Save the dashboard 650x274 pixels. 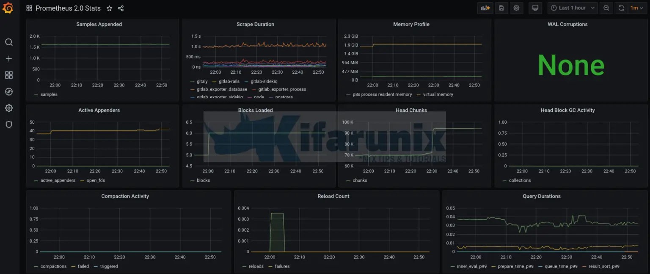pyautogui.click(x=501, y=8)
